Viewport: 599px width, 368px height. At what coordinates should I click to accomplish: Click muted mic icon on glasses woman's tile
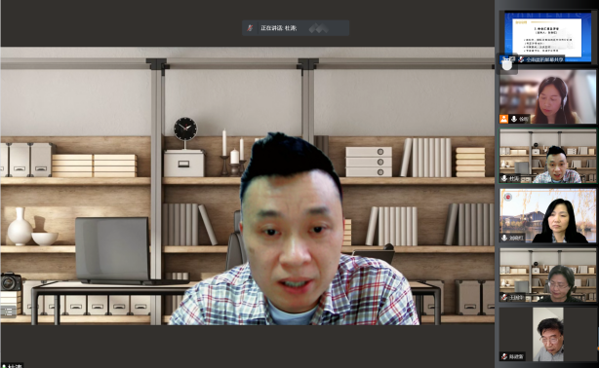tap(504, 297)
